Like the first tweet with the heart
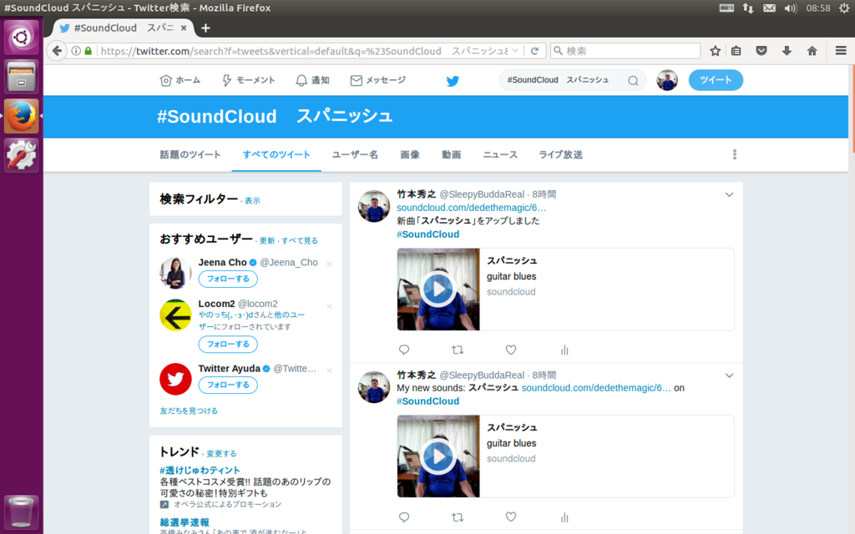The width and height of the screenshot is (855, 534). point(511,350)
